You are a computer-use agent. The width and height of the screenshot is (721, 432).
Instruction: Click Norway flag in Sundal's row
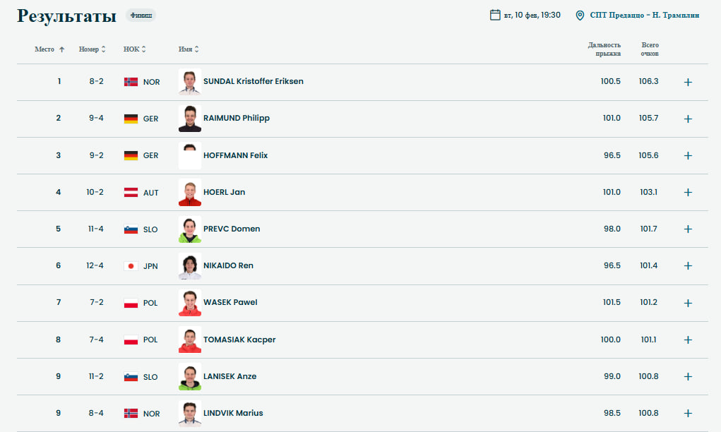coord(131,82)
